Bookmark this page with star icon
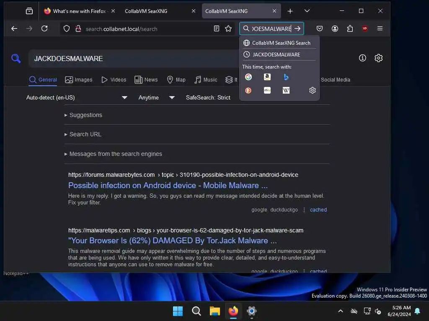The height and width of the screenshot is (321, 429). (x=228, y=28)
